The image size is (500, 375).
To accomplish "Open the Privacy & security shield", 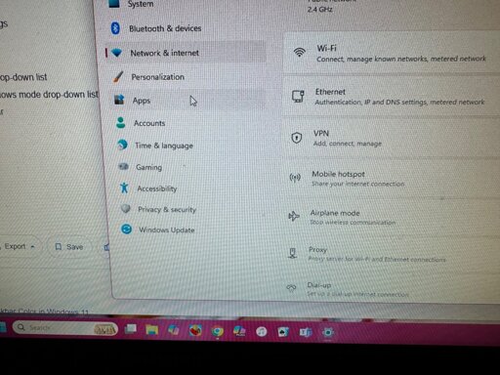I will click(126, 209).
